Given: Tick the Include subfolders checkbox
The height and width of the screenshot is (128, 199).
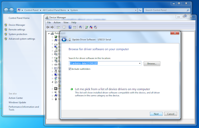Looking at the screenshot, I should [x=70, y=69].
